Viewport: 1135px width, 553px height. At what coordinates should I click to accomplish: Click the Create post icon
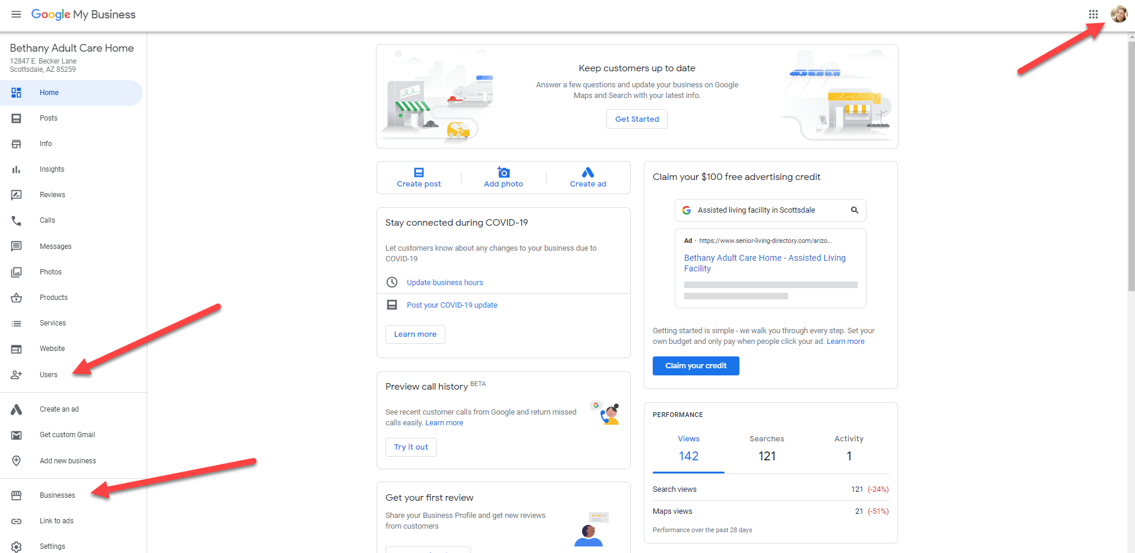[x=419, y=172]
